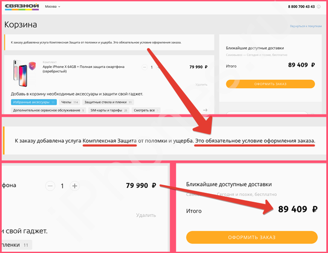Select the SIM-карты и тарифы tab

click(x=109, y=111)
